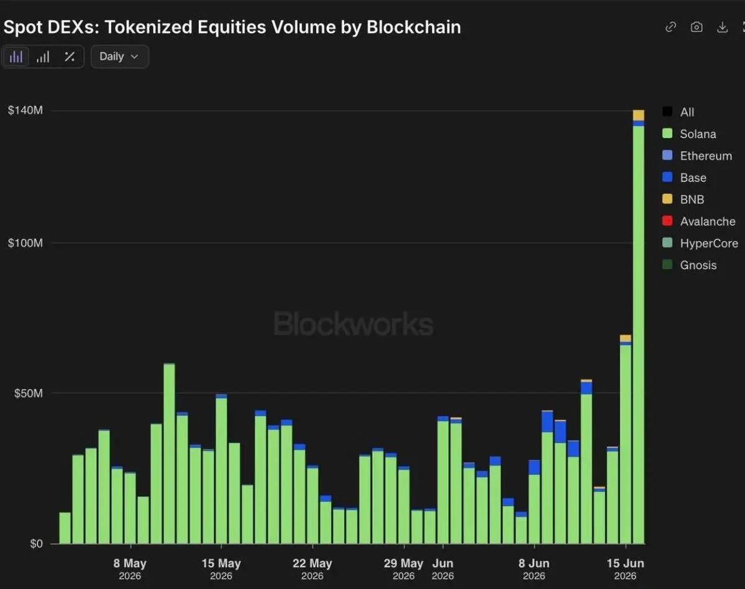
Task: Toggle the Ethereum series in legend
Action: (697, 156)
